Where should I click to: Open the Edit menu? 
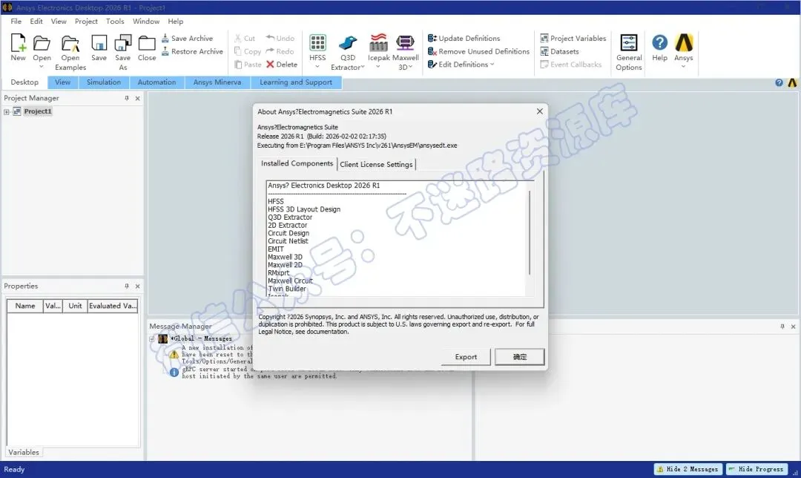coord(36,22)
